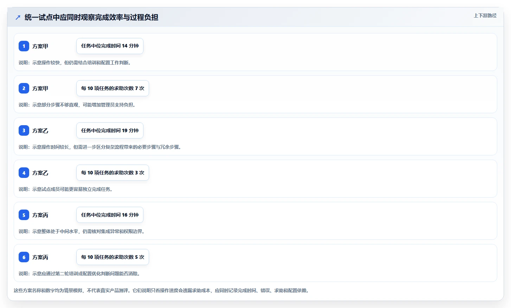Click the 每 10 项任务的求助次数 5 次 chip
Viewport: 511px width, 308px height.
(x=113, y=257)
